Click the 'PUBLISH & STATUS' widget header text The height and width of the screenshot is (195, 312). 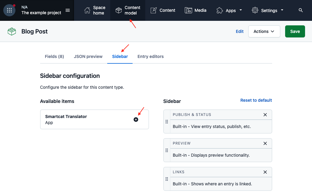[192, 115]
